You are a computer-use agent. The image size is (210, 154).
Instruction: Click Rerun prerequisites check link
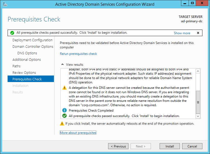(x=78, y=54)
